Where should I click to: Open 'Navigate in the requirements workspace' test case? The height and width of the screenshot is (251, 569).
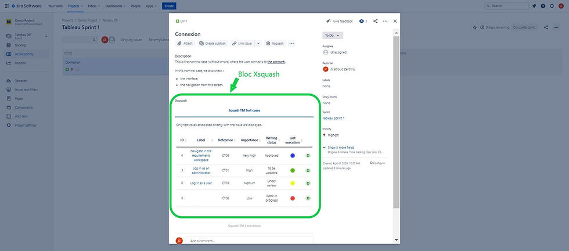[x=201, y=156]
